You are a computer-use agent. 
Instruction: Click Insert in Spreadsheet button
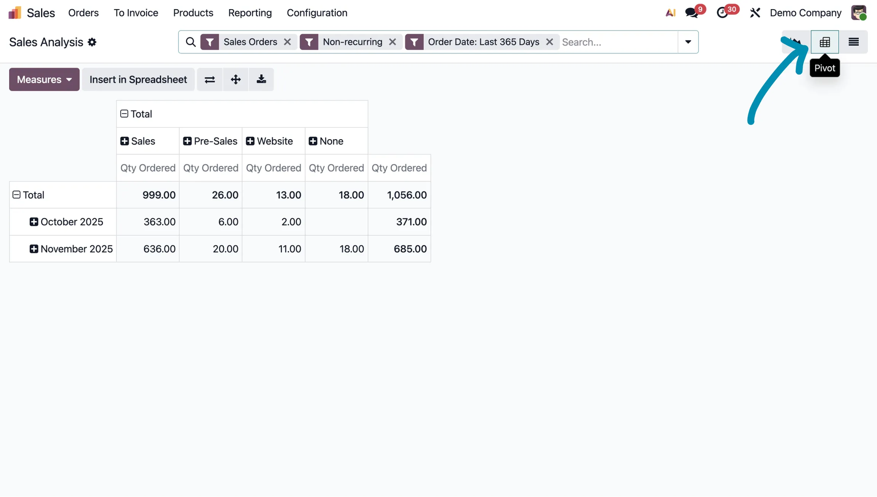(x=138, y=79)
